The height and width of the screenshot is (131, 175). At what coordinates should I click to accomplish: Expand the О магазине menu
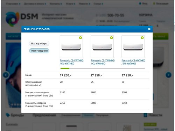pyautogui.click(x=13, y=4)
